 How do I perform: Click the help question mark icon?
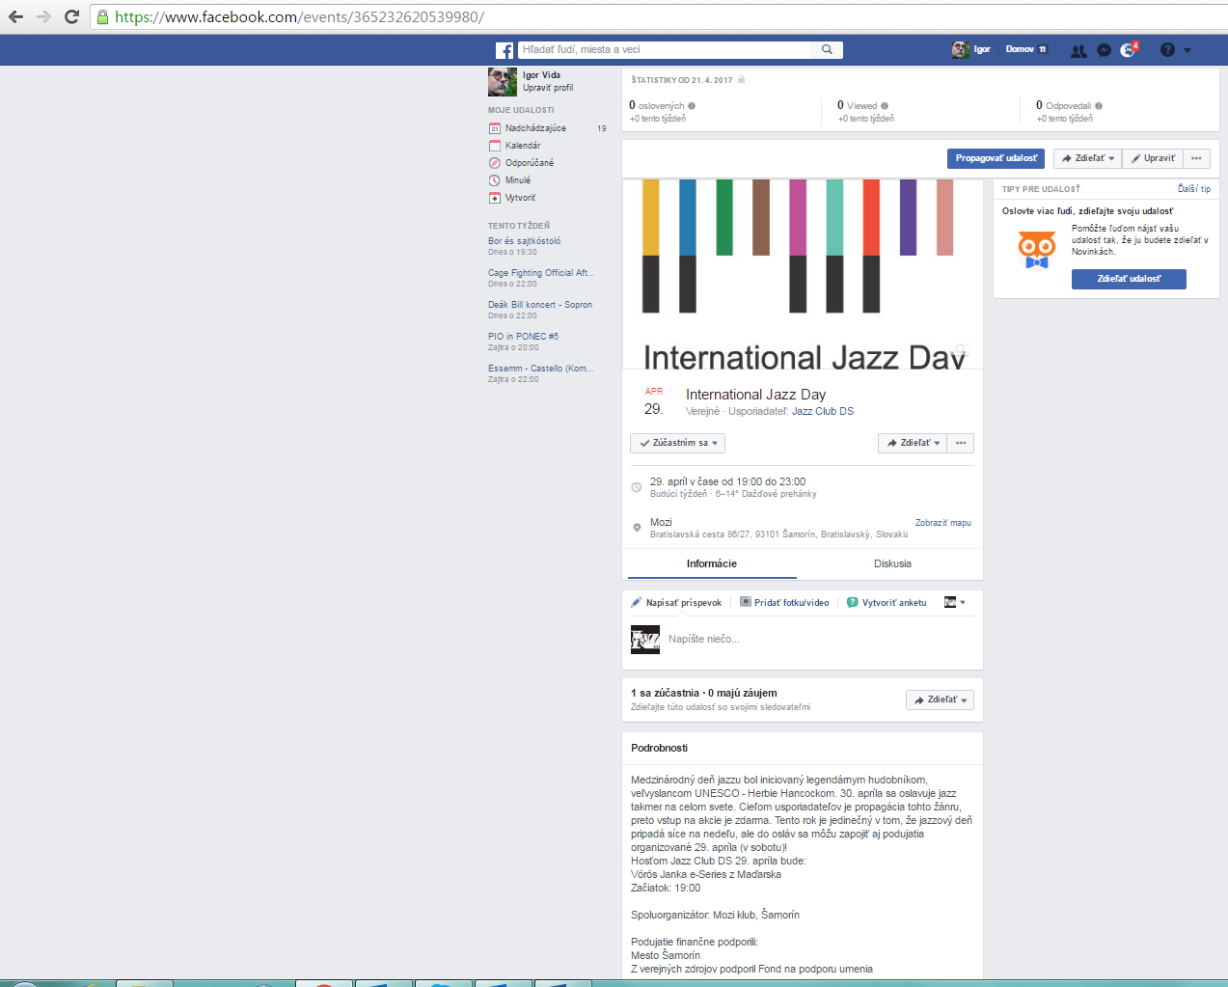(x=1167, y=50)
